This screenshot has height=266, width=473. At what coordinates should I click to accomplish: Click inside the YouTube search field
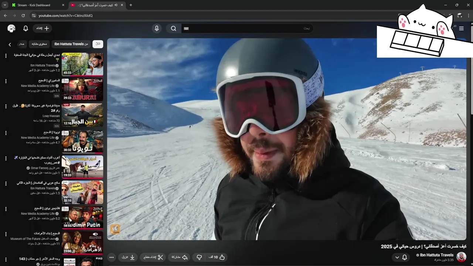pos(248,28)
